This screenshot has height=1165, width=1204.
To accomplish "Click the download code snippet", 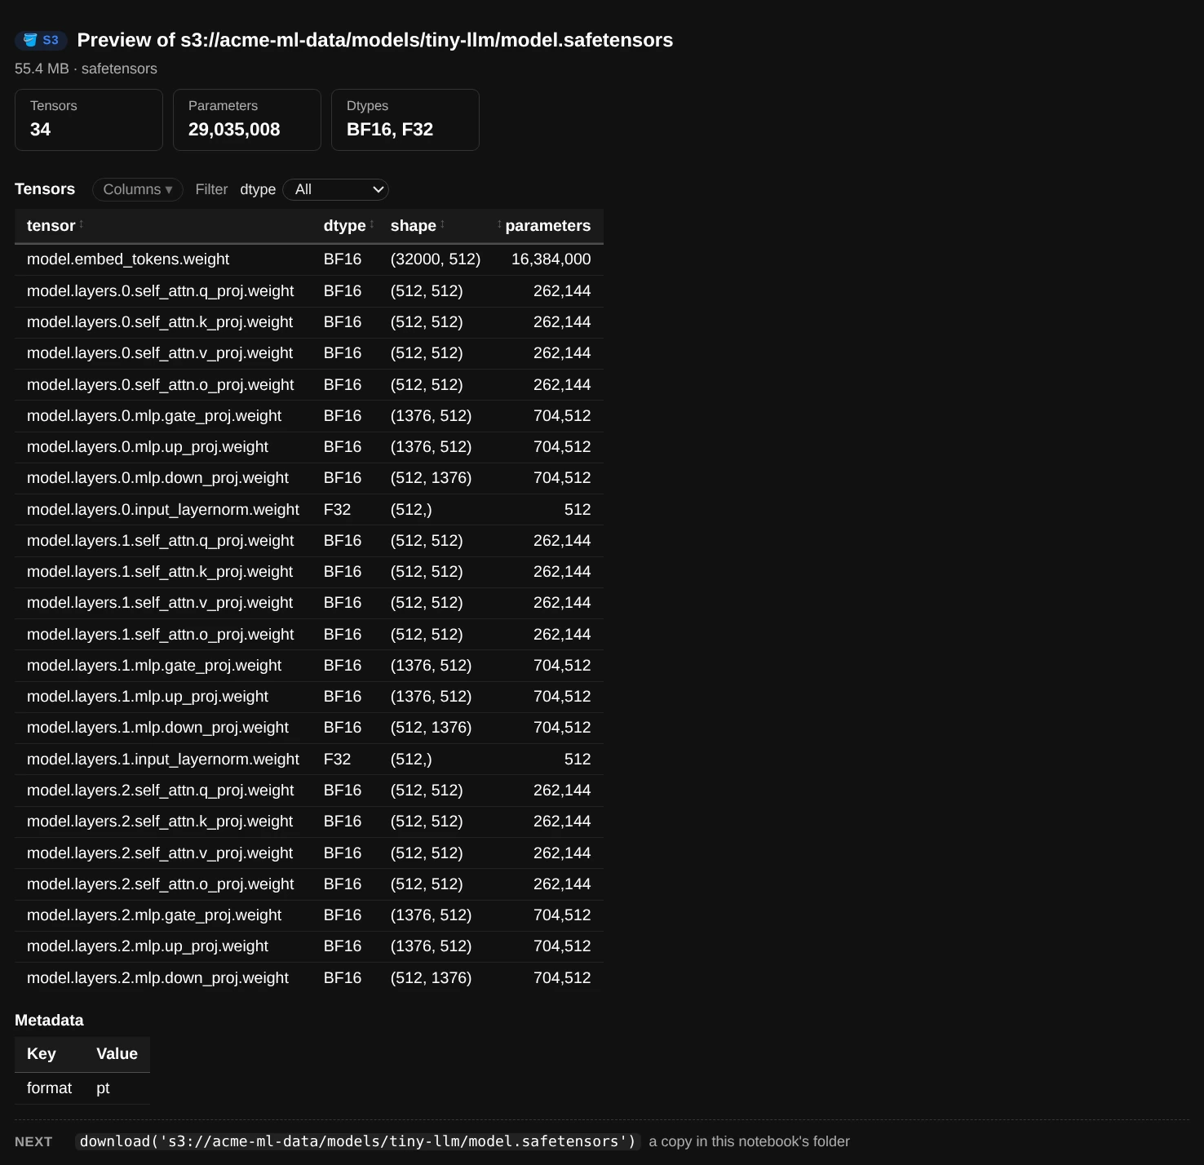I will coord(357,1141).
